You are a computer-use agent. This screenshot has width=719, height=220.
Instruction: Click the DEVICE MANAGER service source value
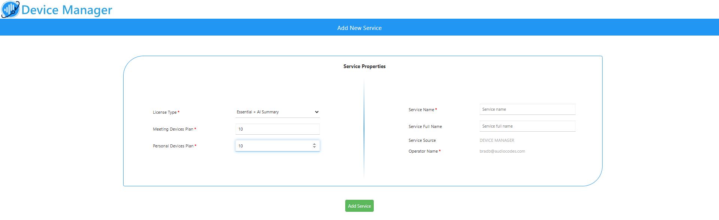[x=497, y=140]
